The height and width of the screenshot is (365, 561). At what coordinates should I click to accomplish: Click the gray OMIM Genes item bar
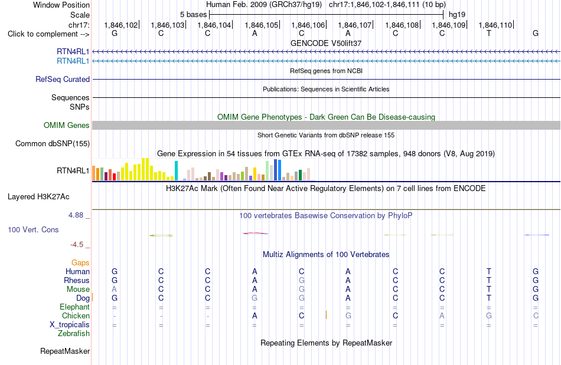[326, 125]
